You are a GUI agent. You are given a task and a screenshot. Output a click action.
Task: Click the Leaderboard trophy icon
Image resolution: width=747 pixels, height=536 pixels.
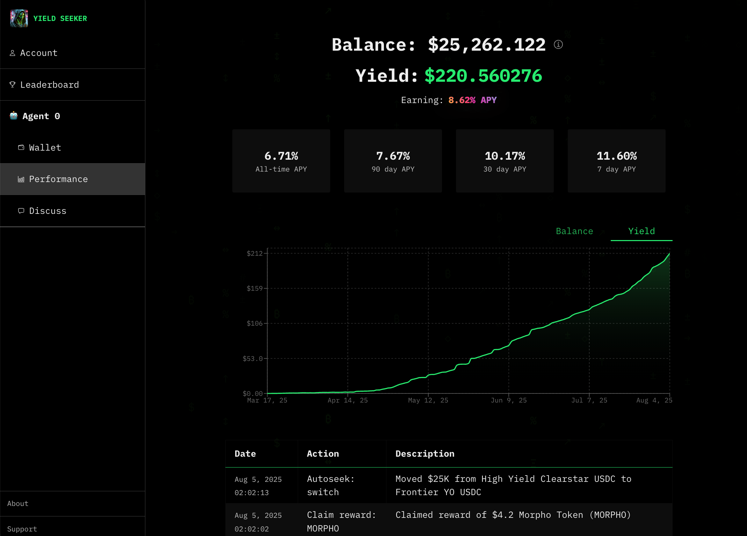tap(13, 85)
